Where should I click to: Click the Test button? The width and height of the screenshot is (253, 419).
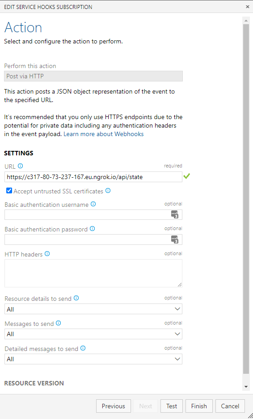pos(172,406)
